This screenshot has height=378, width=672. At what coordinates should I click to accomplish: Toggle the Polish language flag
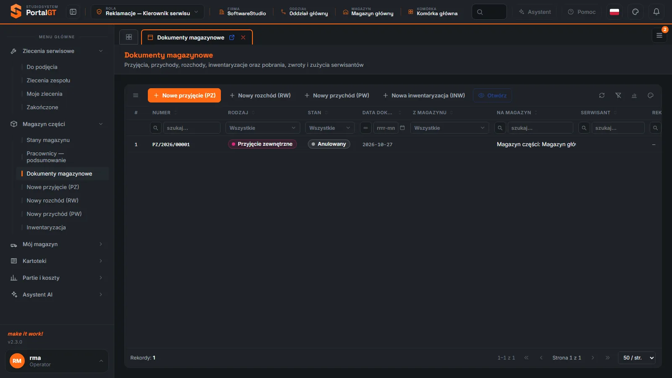[x=614, y=12]
